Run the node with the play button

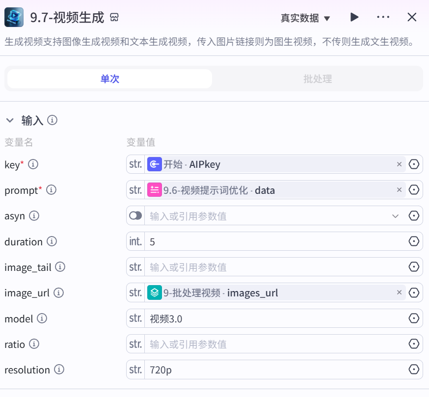point(354,17)
